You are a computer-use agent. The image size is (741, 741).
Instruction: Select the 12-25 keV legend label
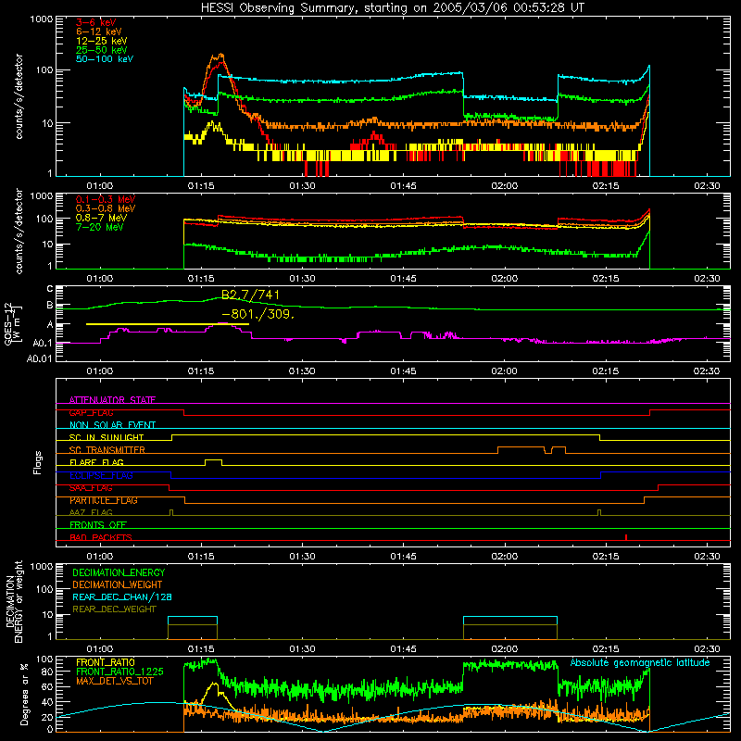click(102, 41)
